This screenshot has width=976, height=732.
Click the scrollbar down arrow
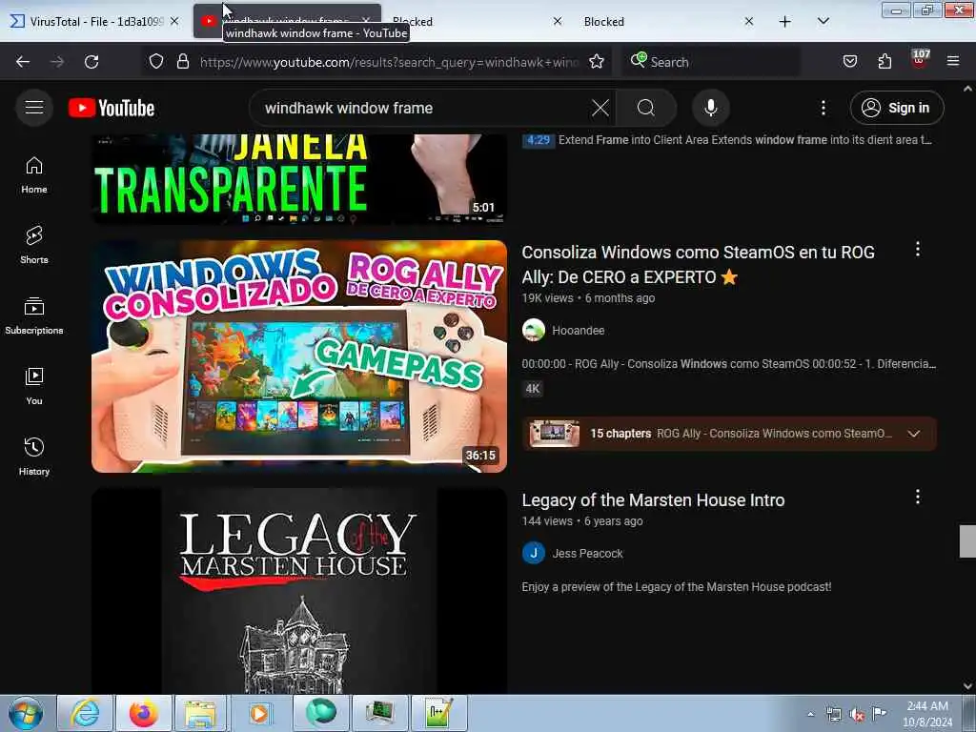click(967, 686)
